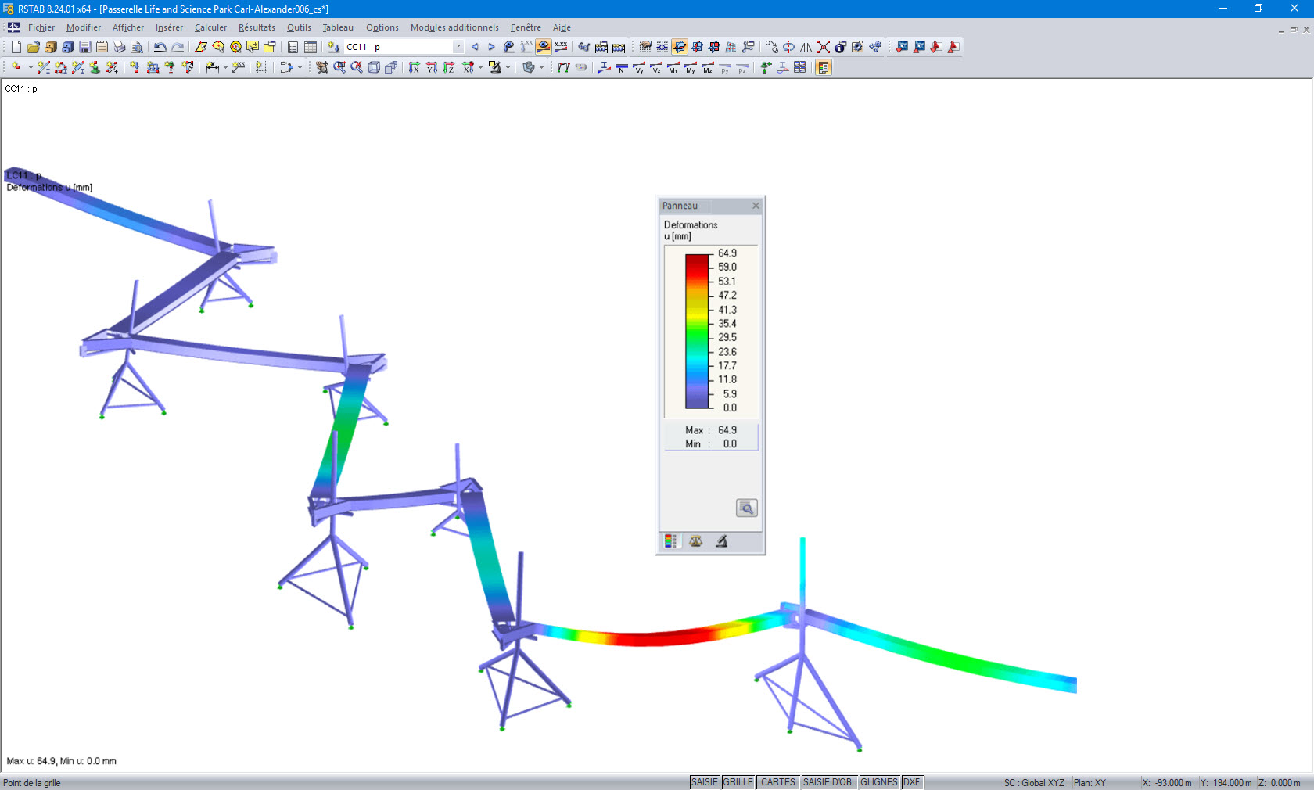Click the zoom window magnifier icon

point(339,67)
